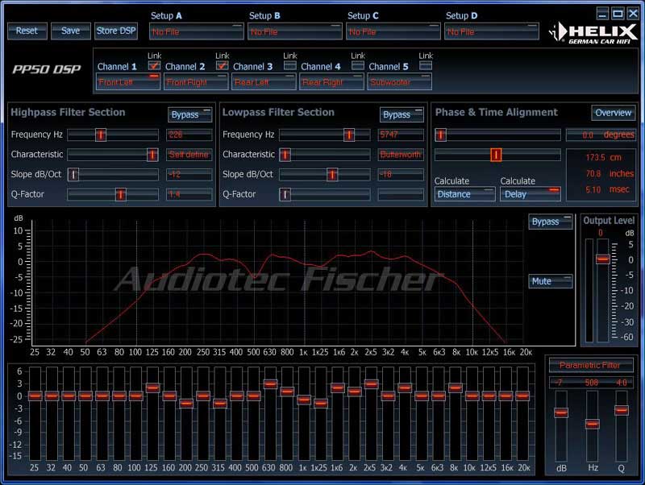The width and height of the screenshot is (645, 485).
Task: Select the Front Right channel
Action: pyautogui.click(x=196, y=82)
